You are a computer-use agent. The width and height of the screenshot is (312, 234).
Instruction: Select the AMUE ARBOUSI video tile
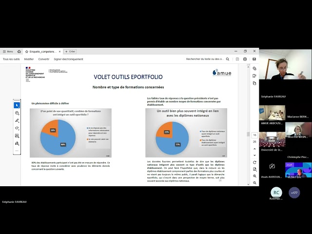pos(272,113)
